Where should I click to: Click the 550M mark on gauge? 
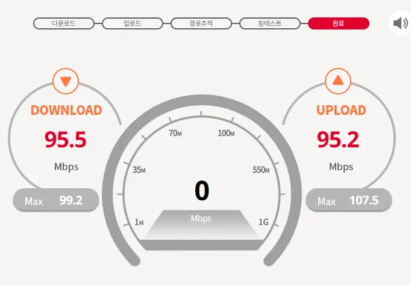tap(261, 170)
